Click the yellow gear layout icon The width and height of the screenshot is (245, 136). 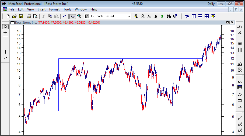coord(213,16)
